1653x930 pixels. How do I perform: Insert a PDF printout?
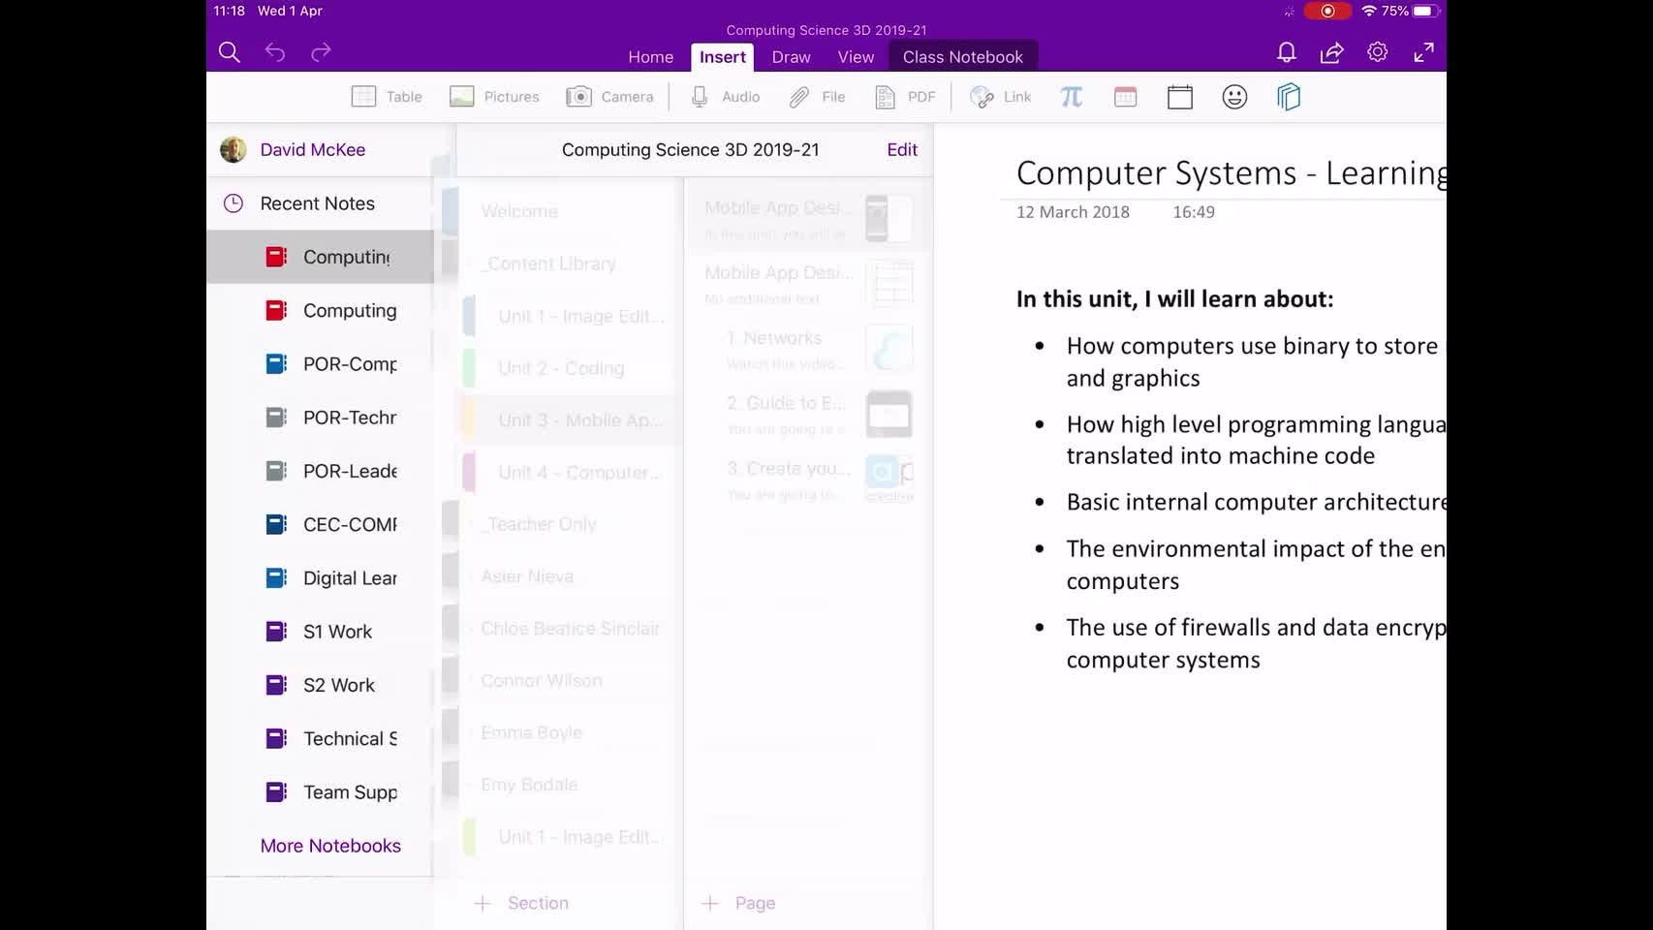tap(906, 97)
